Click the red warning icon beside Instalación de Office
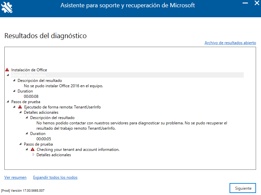 pyautogui.click(x=7, y=70)
